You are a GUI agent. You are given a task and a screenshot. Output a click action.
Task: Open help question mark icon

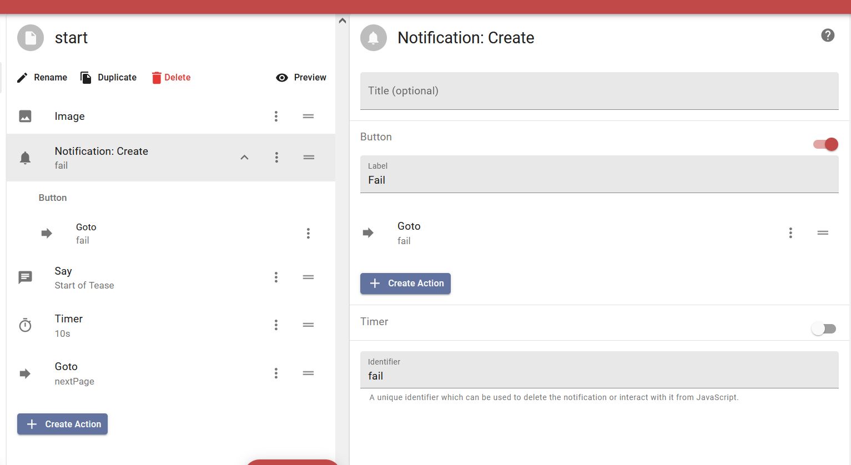pos(828,36)
